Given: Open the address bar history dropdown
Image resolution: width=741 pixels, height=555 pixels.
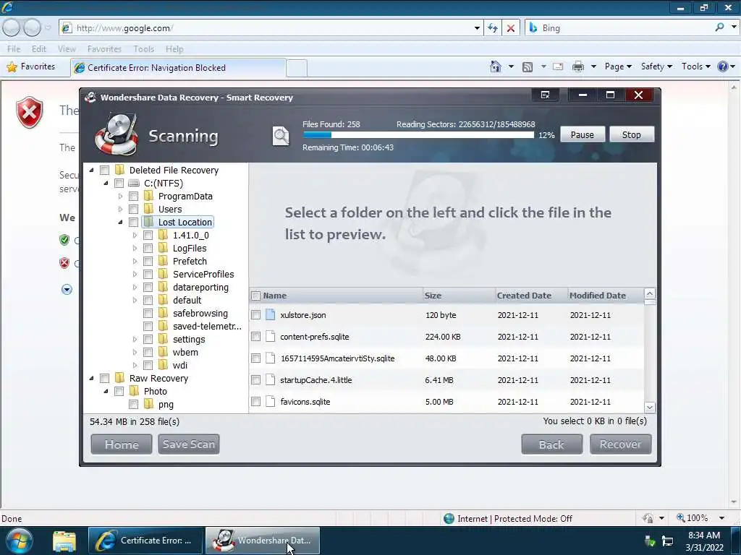Looking at the screenshot, I should pyautogui.click(x=477, y=28).
